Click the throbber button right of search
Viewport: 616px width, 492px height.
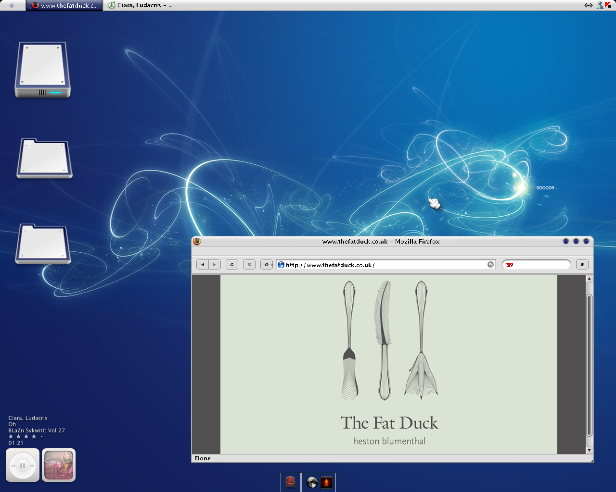(x=582, y=265)
